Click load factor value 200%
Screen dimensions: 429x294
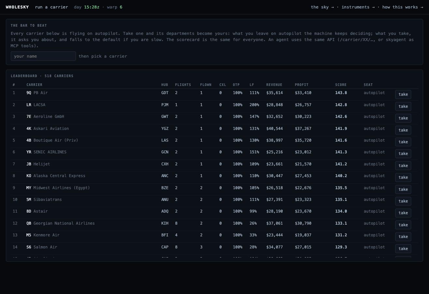254,105
